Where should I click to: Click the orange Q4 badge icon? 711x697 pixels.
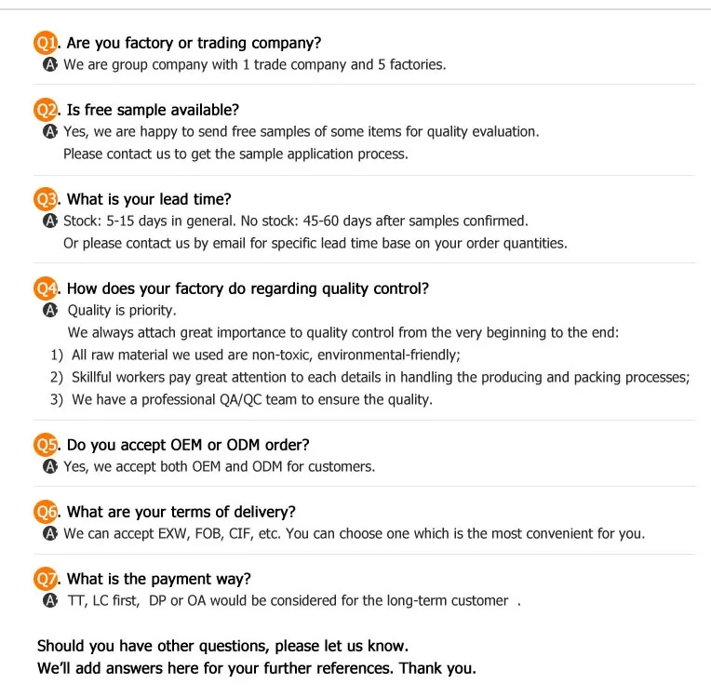coord(47,288)
